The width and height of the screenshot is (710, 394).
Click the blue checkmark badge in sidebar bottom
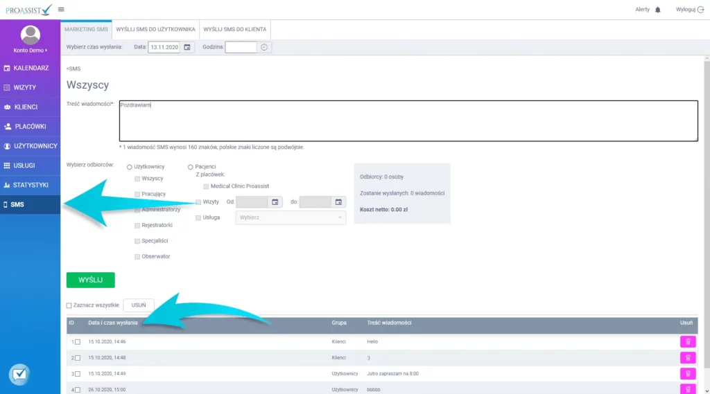tap(19, 374)
